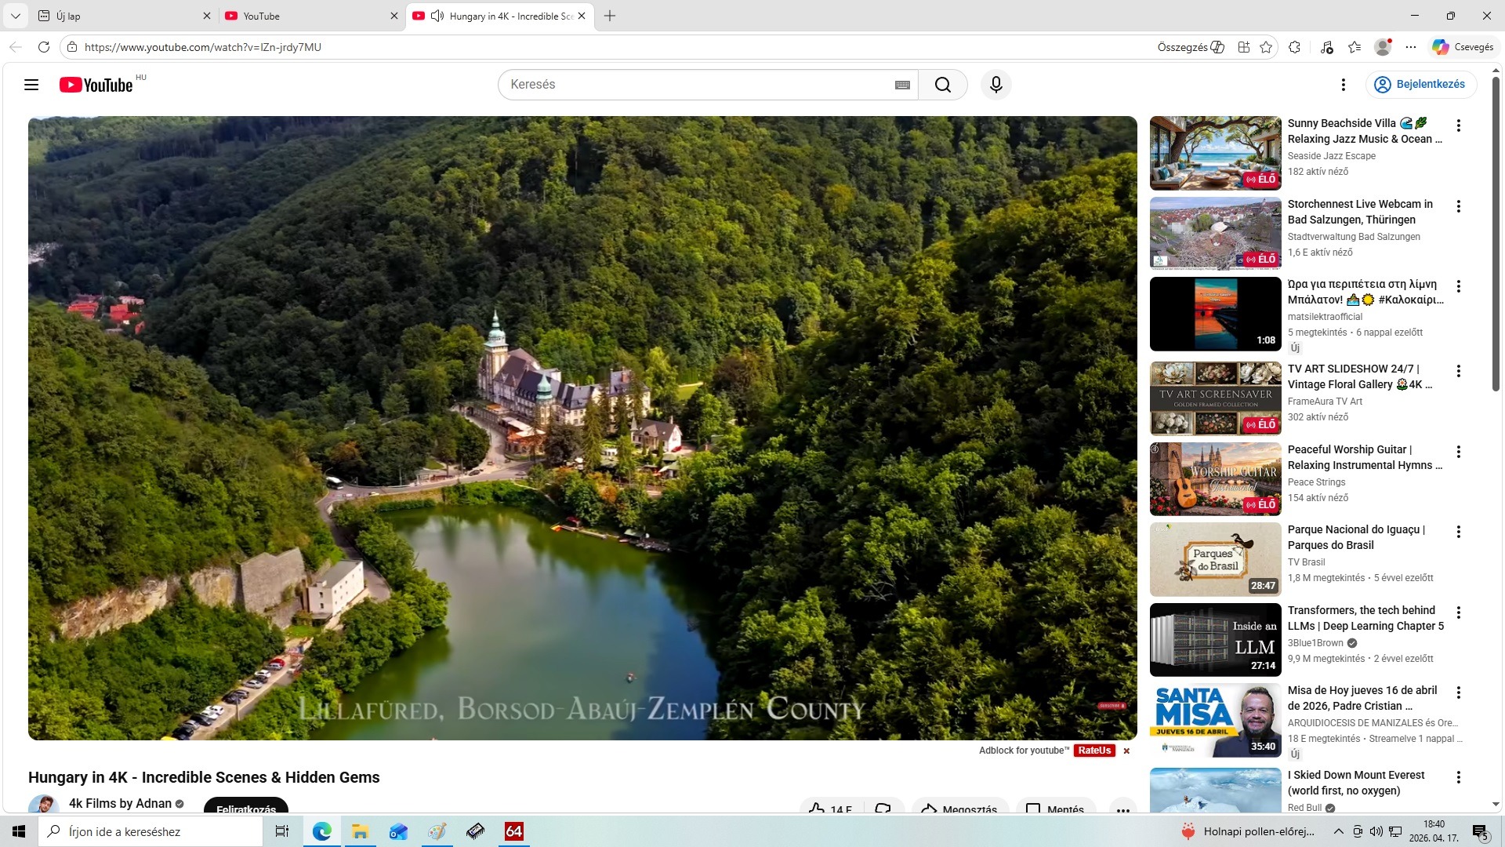1505x847 pixels.
Task: Dismiss the Adblock for youtube notice
Action: pyautogui.click(x=1126, y=751)
